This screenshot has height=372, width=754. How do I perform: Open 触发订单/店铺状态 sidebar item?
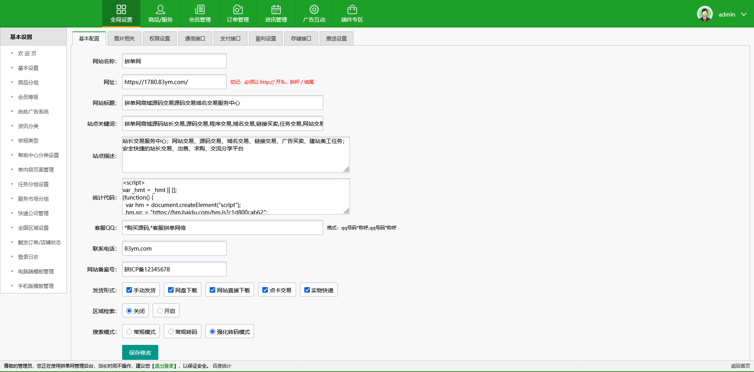(x=39, y=242)
